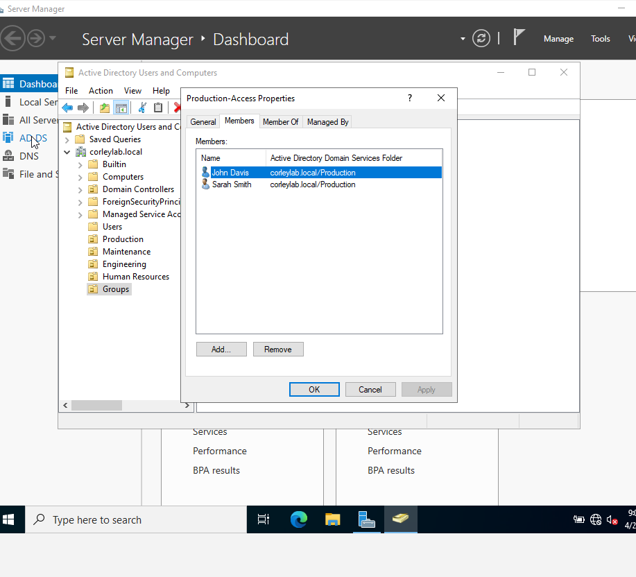Click the Production OU folder icon

coord(93,239)
